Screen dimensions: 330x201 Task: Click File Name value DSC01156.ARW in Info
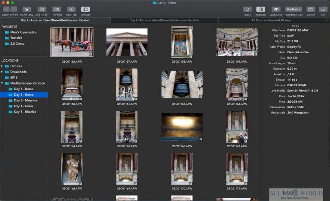pyautogui.click(x=298, y=30)
